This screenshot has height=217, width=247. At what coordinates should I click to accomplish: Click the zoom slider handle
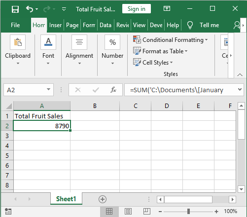[188, 212]
